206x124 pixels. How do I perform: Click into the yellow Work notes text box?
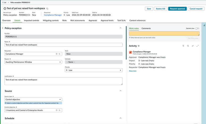click(x=164, y=34)
